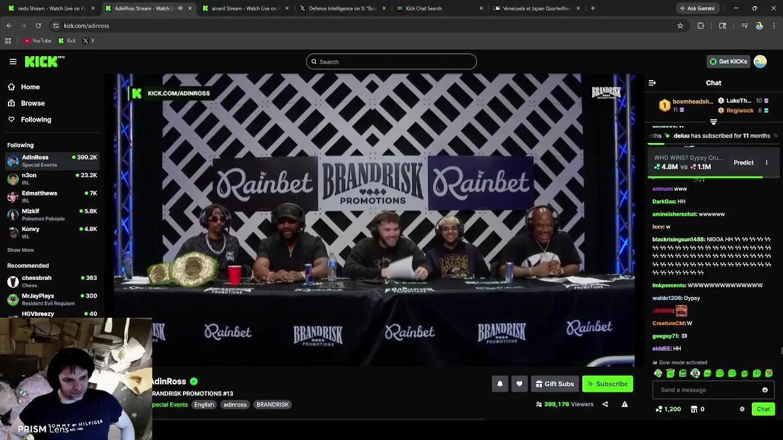Viewport: 783px width, 440px height.
Task: Open Konvy channel in Following list
Action: coord(52,232)
